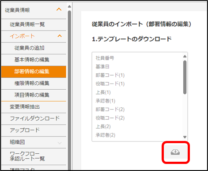Select 役職コード(2) in the list
This screenshot has height=171, width=208.
point(110,118)
